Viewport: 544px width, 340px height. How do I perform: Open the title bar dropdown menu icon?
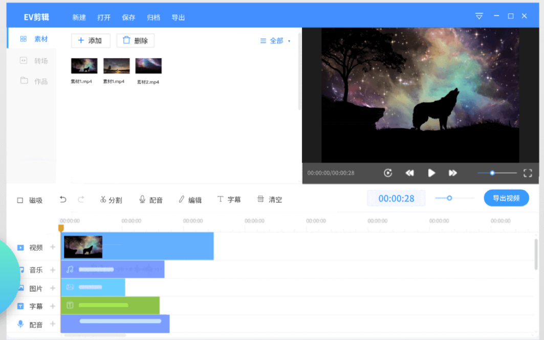click(x=479, y=16)
